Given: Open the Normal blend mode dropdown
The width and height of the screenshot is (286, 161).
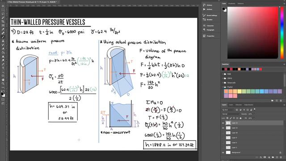Looking at the screenshot, I should pyautogui.click(x=231, y=114).
